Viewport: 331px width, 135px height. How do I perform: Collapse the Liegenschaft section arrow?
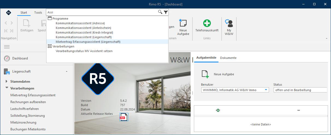[67, 71]
